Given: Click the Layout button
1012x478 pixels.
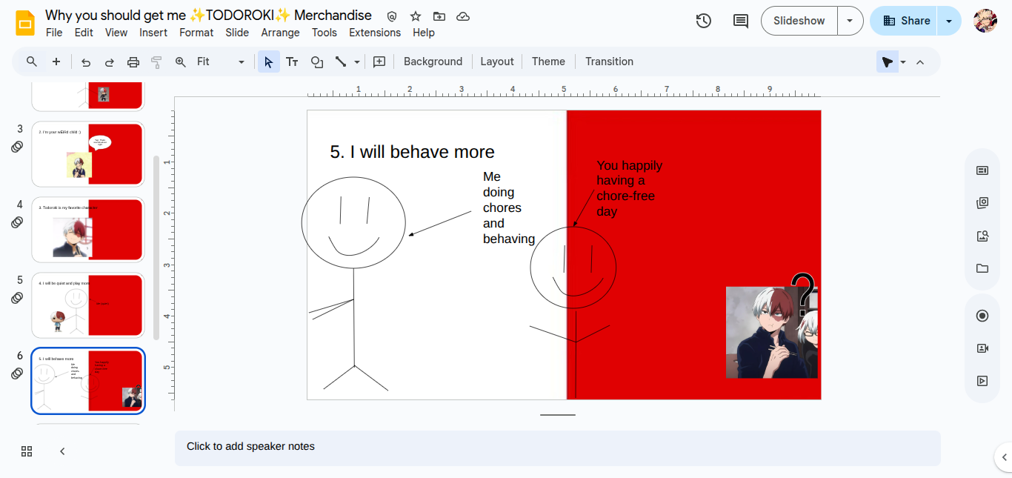Looking at the screenshot, I should [496, 62].
